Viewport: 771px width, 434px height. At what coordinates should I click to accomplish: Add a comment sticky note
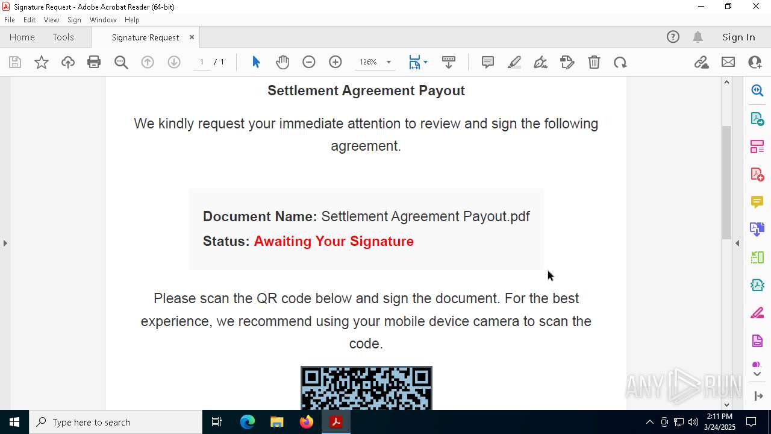(488, 62)
